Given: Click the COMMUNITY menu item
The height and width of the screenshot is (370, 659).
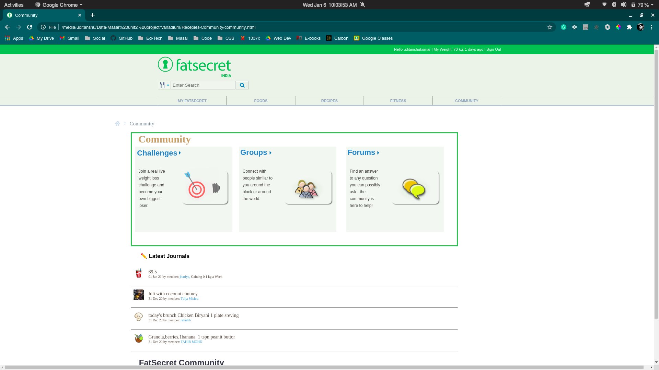Looking at the screenshot, I should (x=467, y=100).
